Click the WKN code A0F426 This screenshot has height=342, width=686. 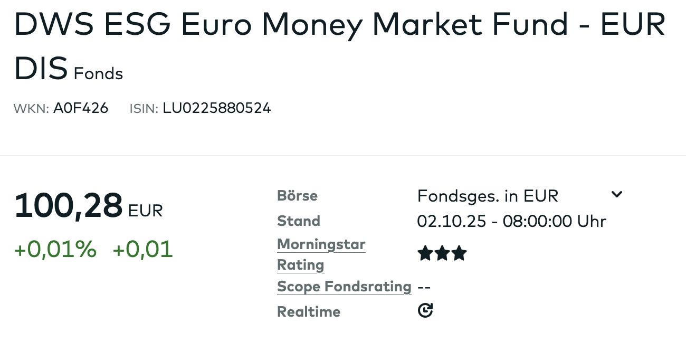(81, 108)
